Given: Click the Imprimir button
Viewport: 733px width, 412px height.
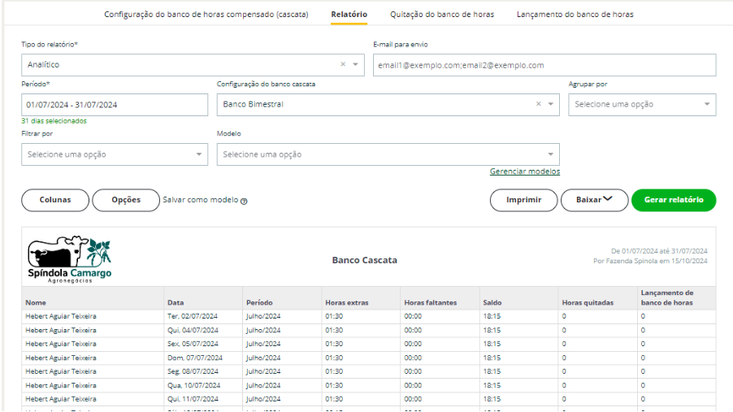Looking at the screenshot, I should 523,200.
